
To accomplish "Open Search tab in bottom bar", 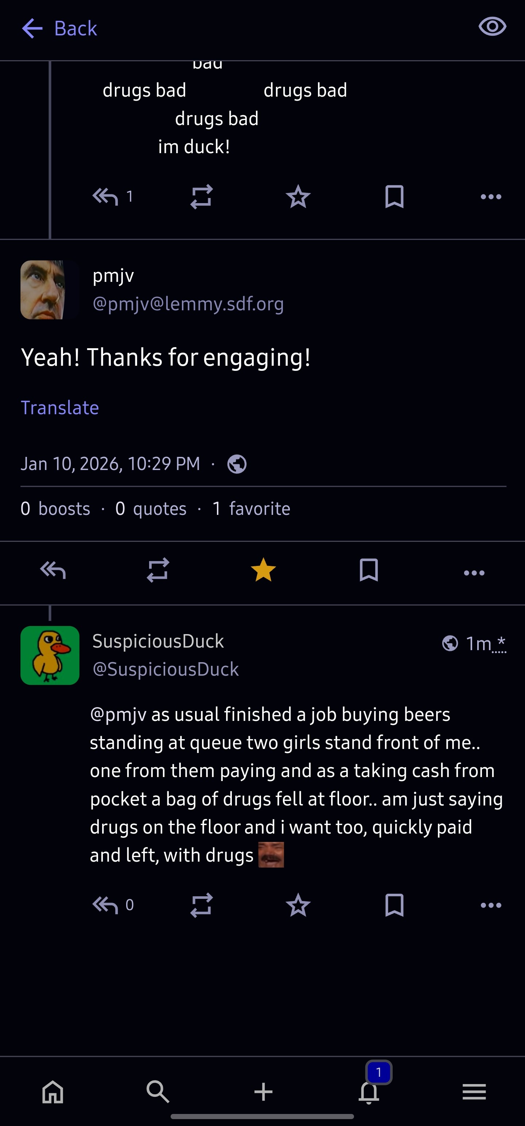I will (x=158, y=1092).
